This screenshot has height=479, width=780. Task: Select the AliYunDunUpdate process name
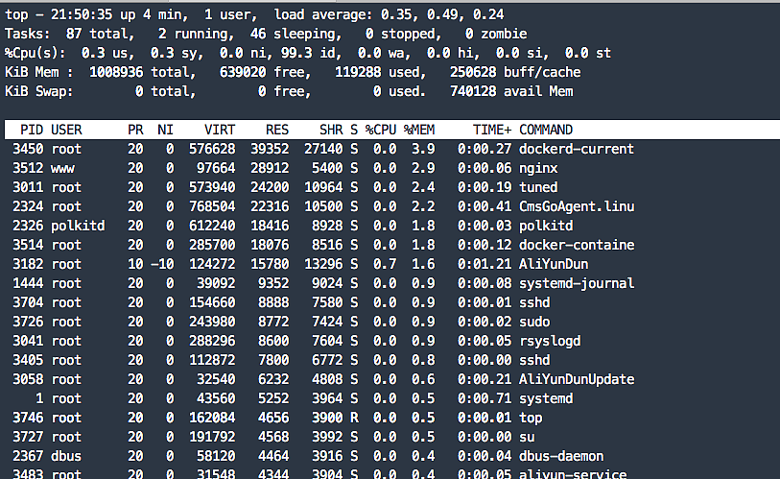(x=577, y=379)
